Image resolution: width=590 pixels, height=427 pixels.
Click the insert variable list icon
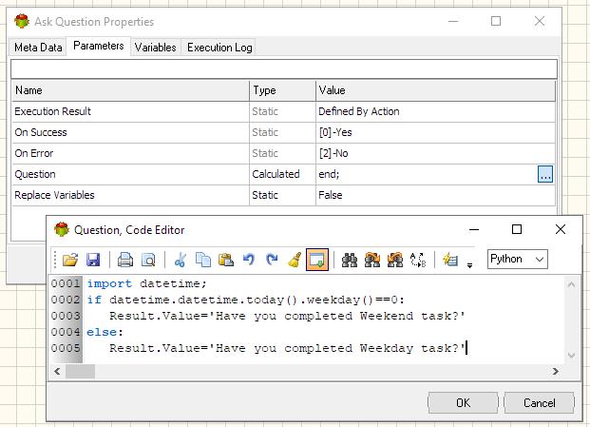[450, 260]
